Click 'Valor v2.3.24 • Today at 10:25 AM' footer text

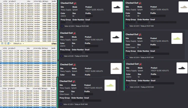[77, 26]
